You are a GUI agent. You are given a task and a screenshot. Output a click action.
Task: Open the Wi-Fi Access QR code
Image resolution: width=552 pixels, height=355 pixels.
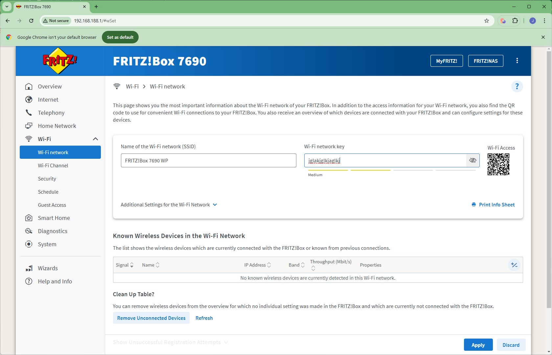coord(498,164)
